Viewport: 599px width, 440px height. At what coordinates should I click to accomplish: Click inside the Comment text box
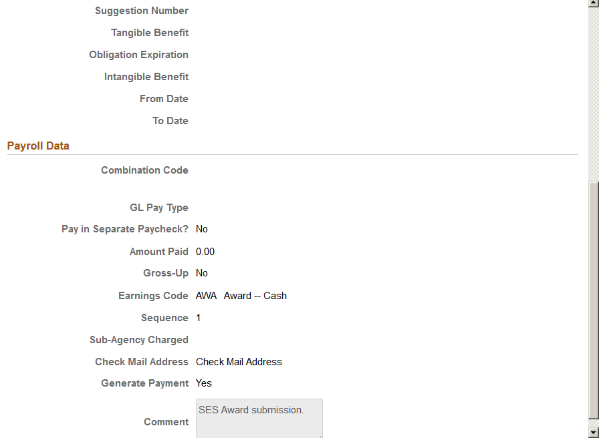click(x=259, y=417)
